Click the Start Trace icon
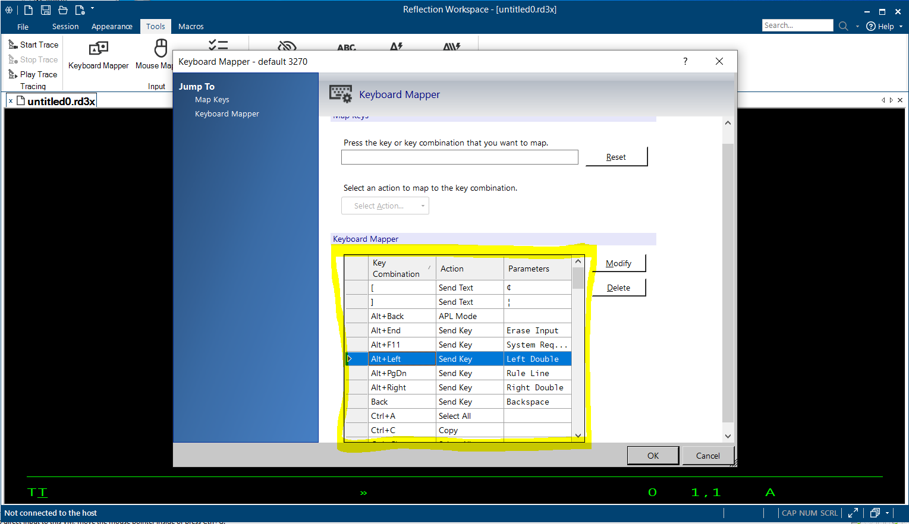 (x=13, y=45)
